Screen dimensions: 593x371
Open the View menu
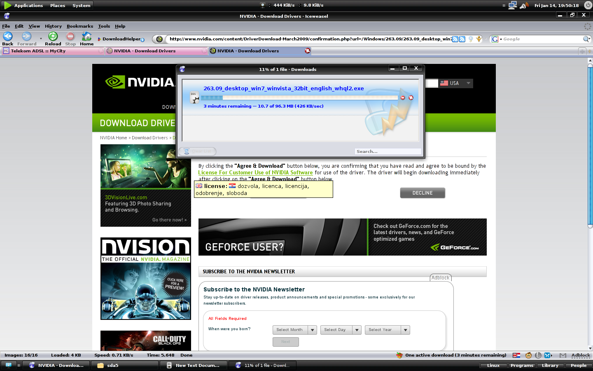[34, 26]
